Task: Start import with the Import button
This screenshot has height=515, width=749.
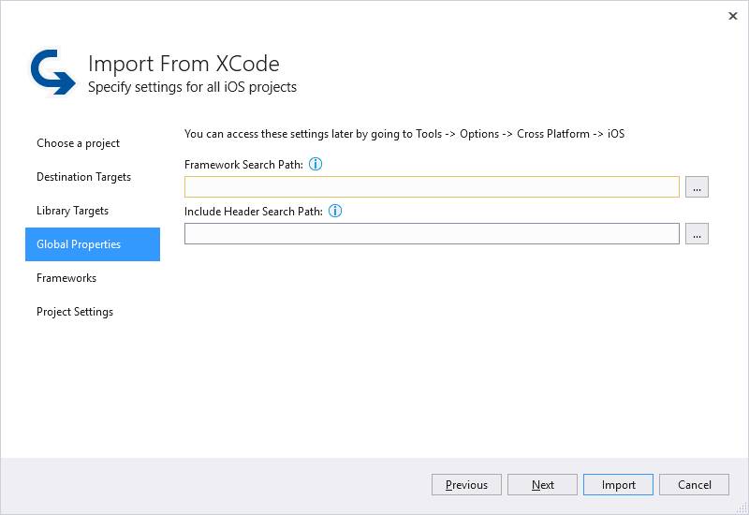Action: click(618, 484)
